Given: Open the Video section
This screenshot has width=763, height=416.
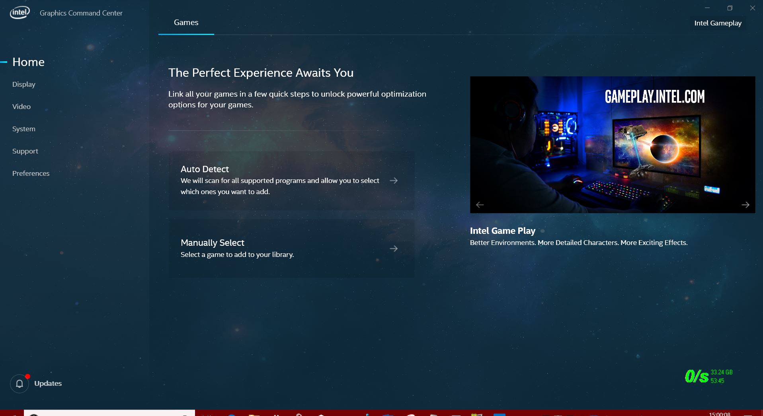Looking at the screenshot, I should (x=21, y=107).
